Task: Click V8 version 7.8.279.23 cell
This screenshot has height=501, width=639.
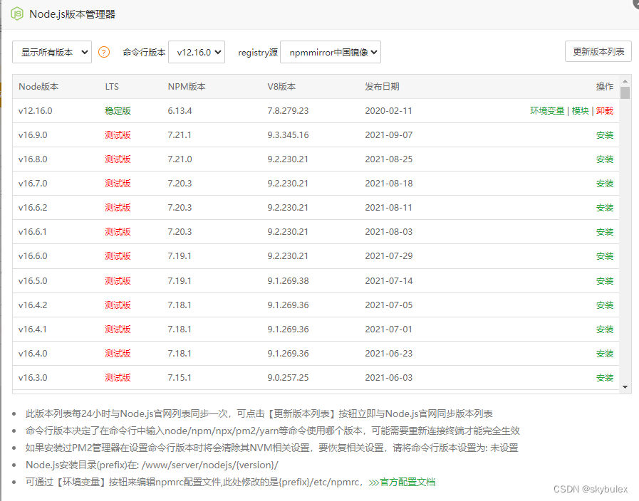Action: [288, 111]
